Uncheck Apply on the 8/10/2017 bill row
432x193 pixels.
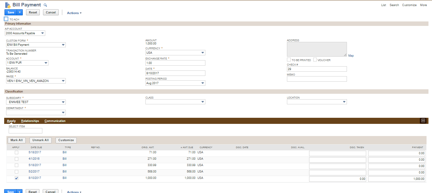click(x=16, y=178)
